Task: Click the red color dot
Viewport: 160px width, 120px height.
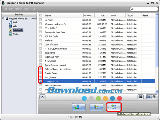Action: tap(119, 98)
